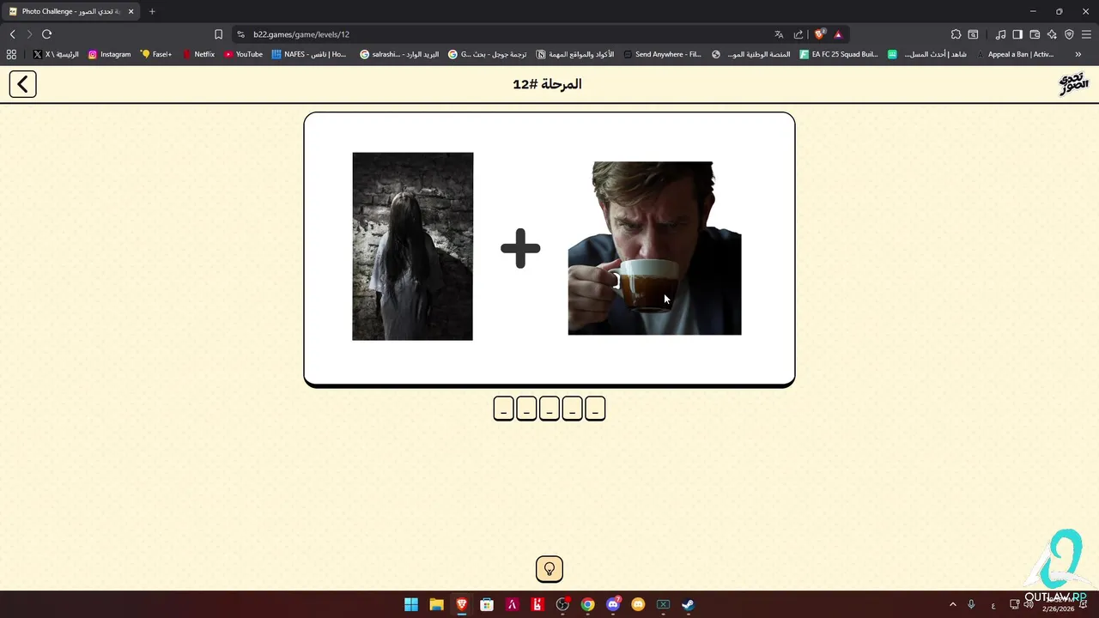The width and height of the screenshot is (1099, 618).
Task: Open the salrashi bookmark
Action: coord(398,54)
